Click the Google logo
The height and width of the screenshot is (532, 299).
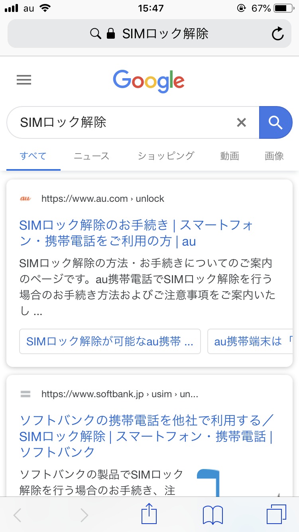149,81
